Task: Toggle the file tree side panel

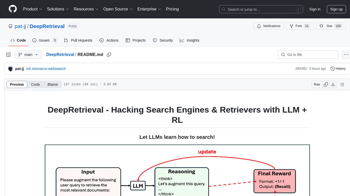Action: click(x=8, y=55)
